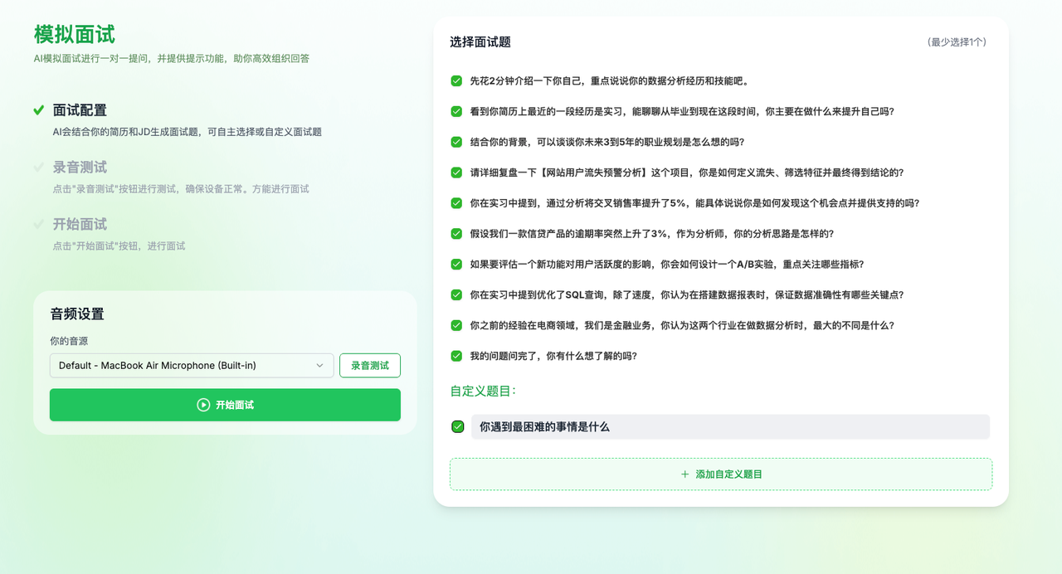Uncheck the SQL查询 optimization question
Image resolution: width=1062 pixels, height=574 pixels.
[455, 294]
